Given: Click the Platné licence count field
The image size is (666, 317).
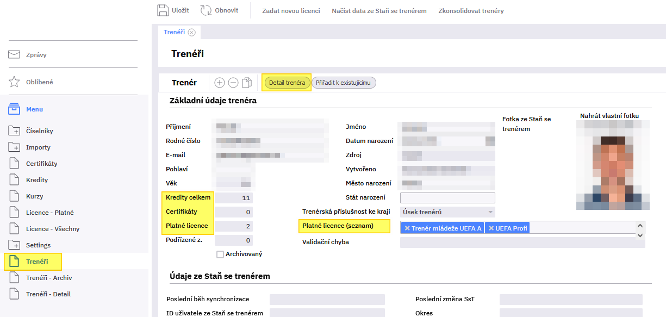Looking at the screenshot, I should [x=234, y=226].
